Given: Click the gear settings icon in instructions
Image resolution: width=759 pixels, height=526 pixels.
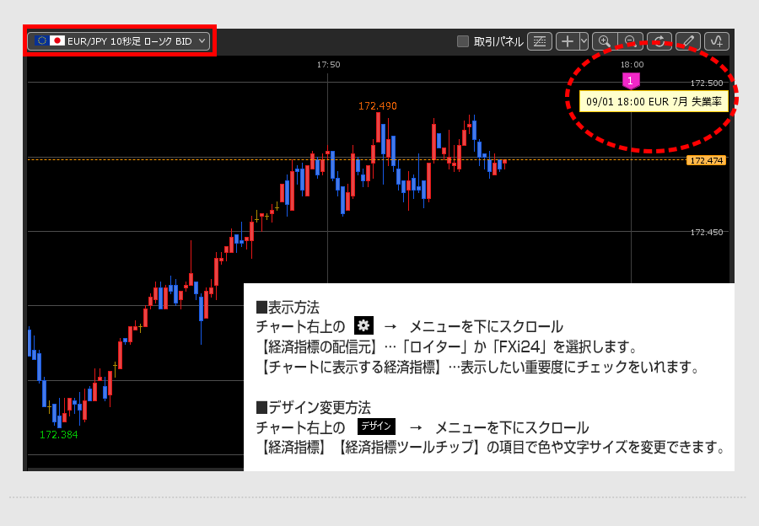Looking at the screenshot, I should [x=363, y=326].
